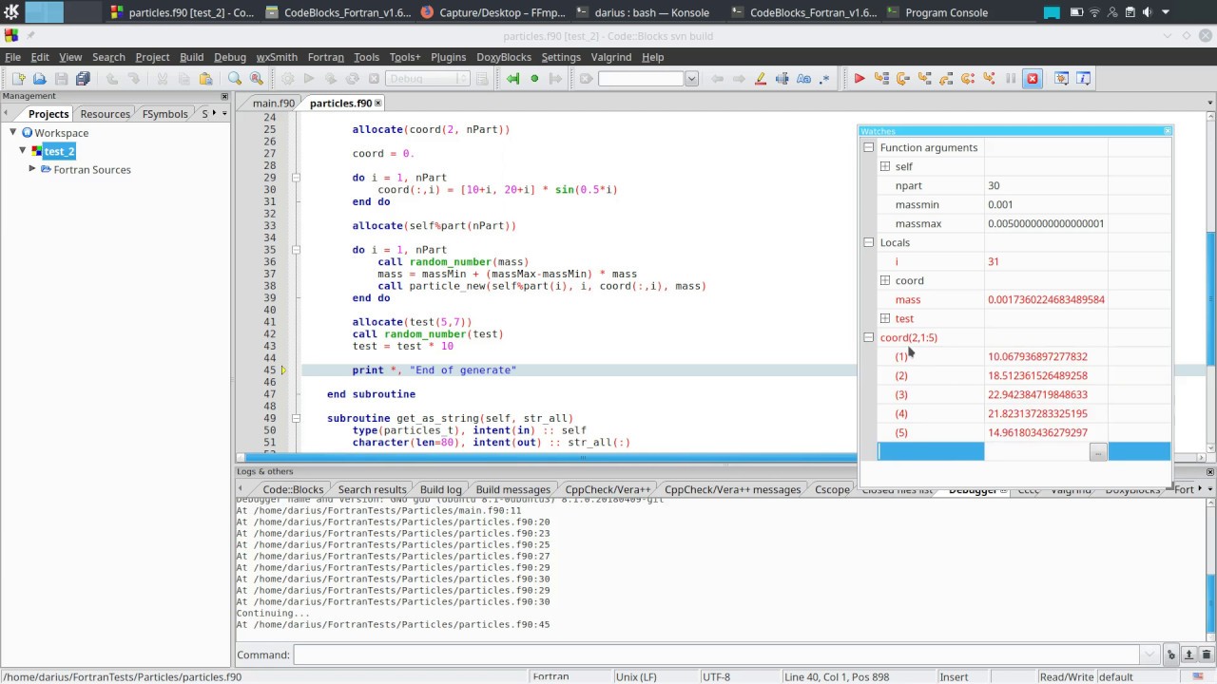Close the Logs & others panel
This screenshot has height=684, width=1217.
(x=1210, y=471)
